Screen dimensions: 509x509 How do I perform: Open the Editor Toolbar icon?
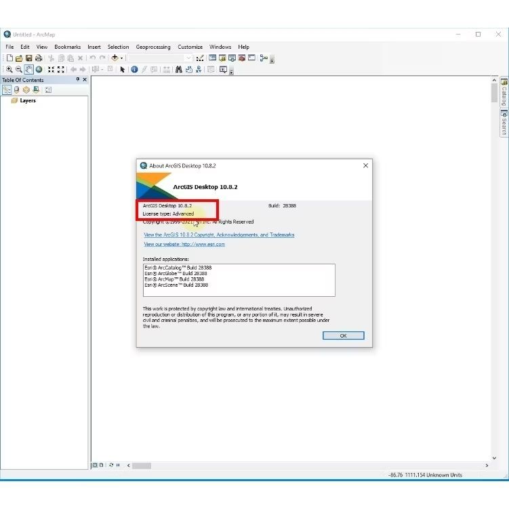tap(200, 58)
